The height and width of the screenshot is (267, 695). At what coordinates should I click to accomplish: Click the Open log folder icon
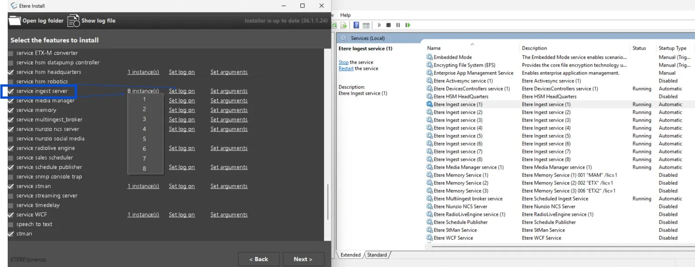[x=15, y=20]
